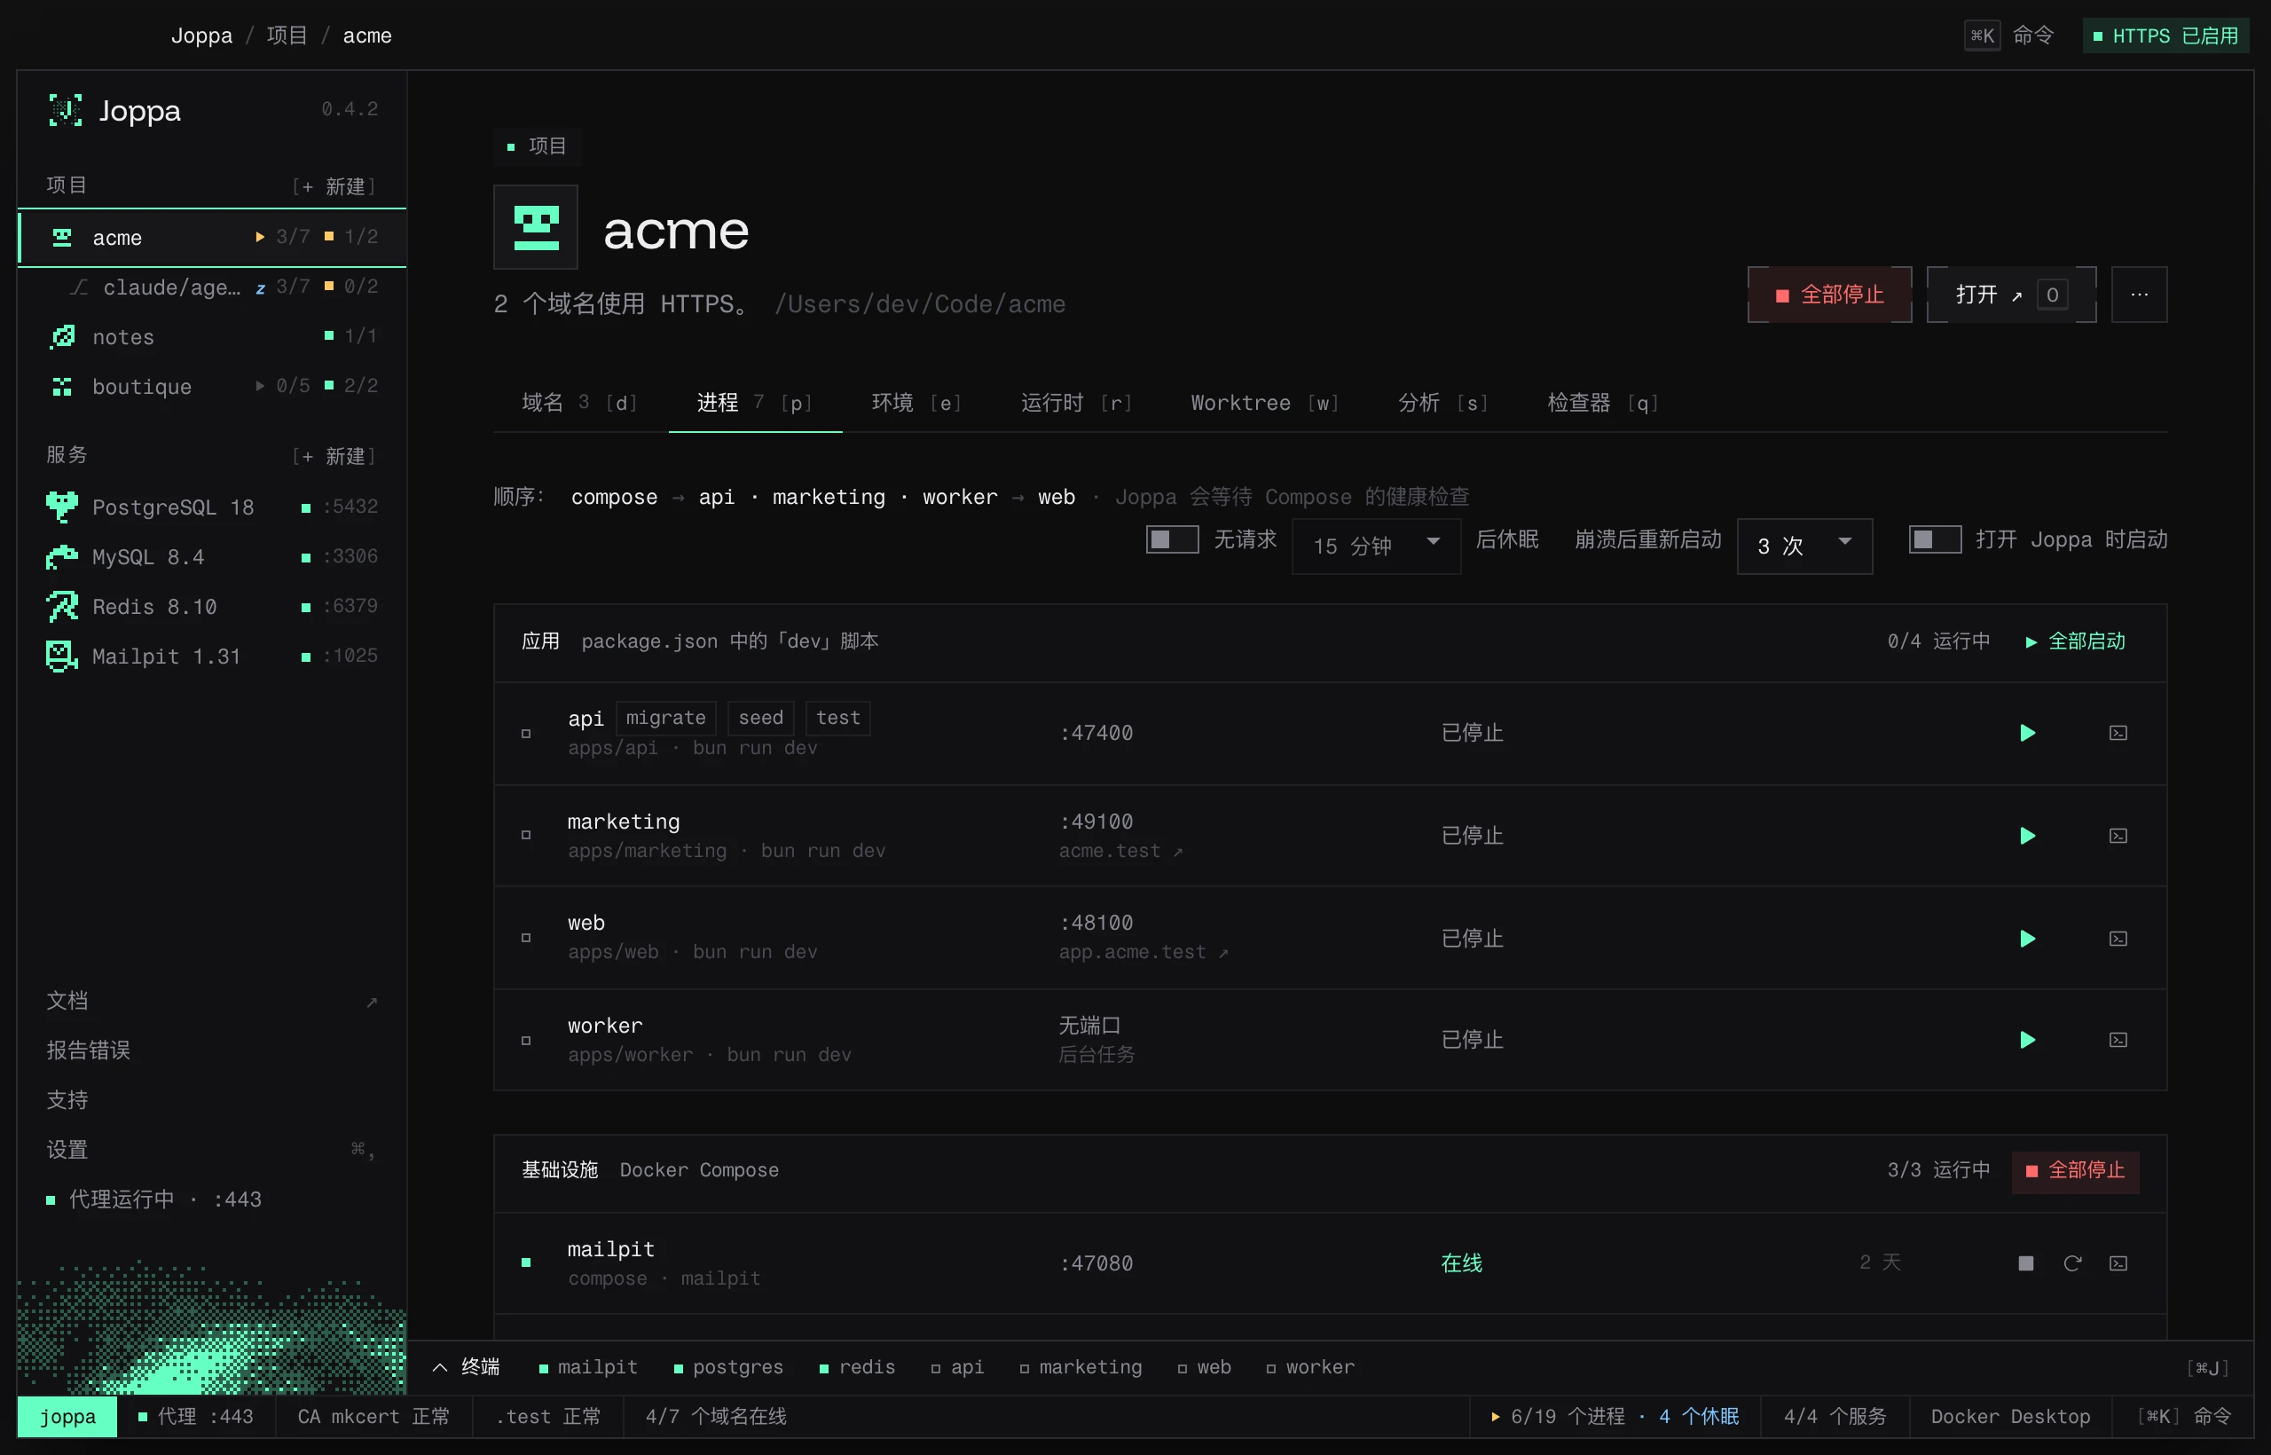
Task: Open 设置 in the sidebar
Action: [x=213, y=1150]
